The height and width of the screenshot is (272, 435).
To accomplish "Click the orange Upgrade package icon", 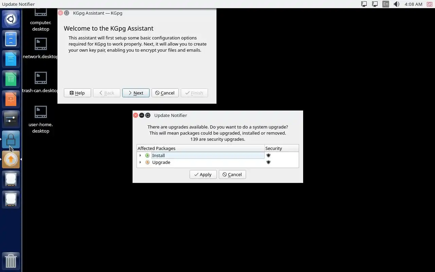I will click(147, 162).
